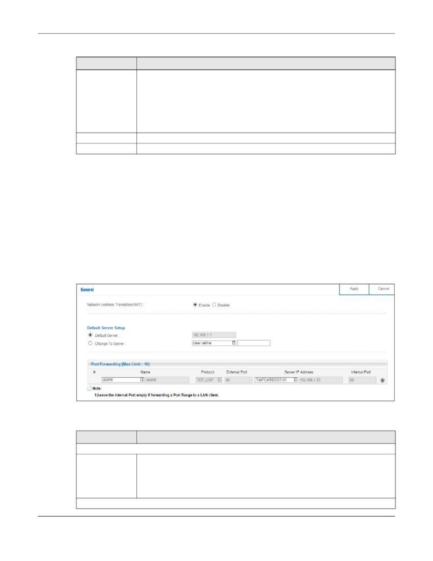433x561 pixels.
Task: Open the TWPCMT03357-01 server dropdown
Action: coord(276,380)
